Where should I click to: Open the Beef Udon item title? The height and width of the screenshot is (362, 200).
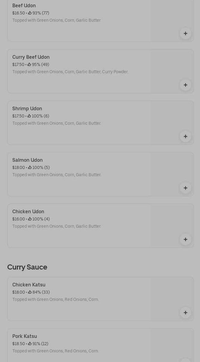pos(24,5)
